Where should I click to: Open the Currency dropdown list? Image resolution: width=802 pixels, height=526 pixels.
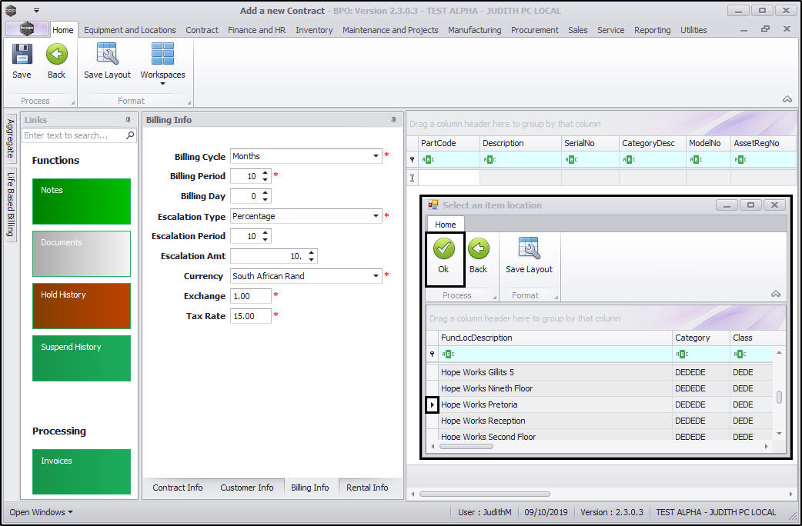pos(376,276)
